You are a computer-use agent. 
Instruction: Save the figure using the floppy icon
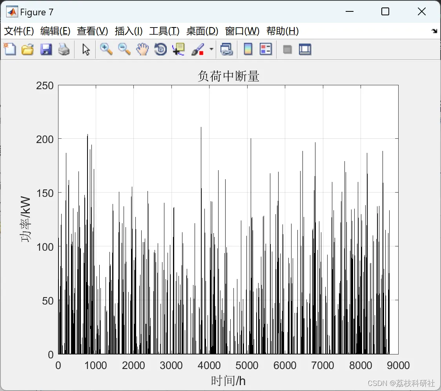click(46, 49)
